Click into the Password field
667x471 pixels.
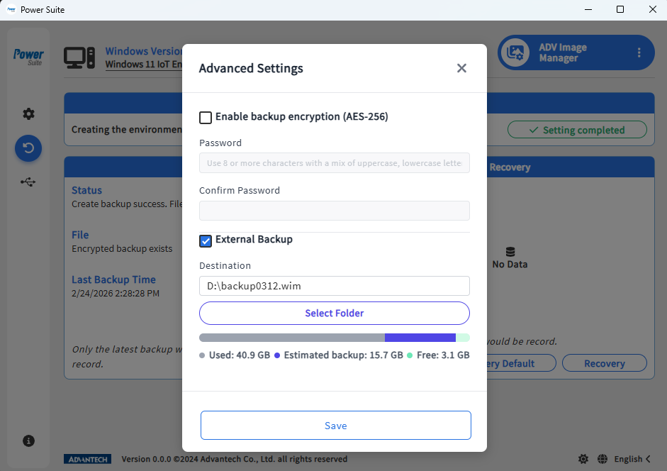(335, 163)
